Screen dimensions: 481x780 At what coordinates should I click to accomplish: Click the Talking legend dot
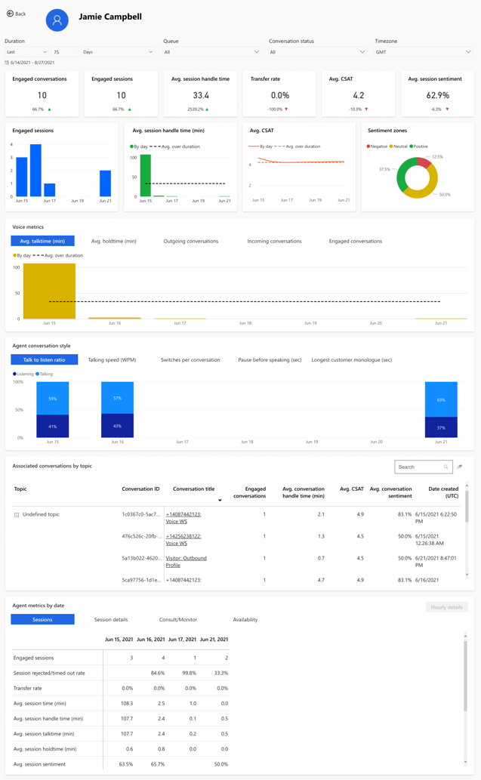tap(37, 374)
